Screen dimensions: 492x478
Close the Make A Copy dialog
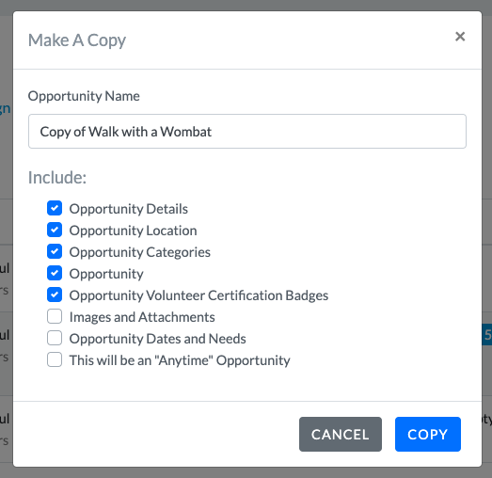pyautogui.click(x=460, y=37)
